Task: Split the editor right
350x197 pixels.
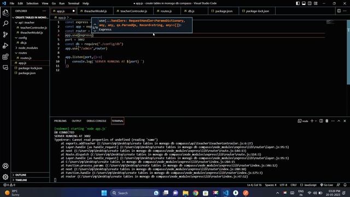Action: 339,11
